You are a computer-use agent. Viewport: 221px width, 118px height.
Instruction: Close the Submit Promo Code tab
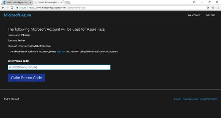[62, 2]
